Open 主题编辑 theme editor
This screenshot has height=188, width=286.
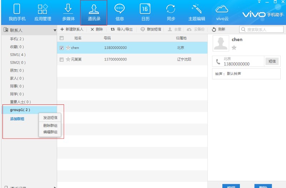tap(197, 13)
